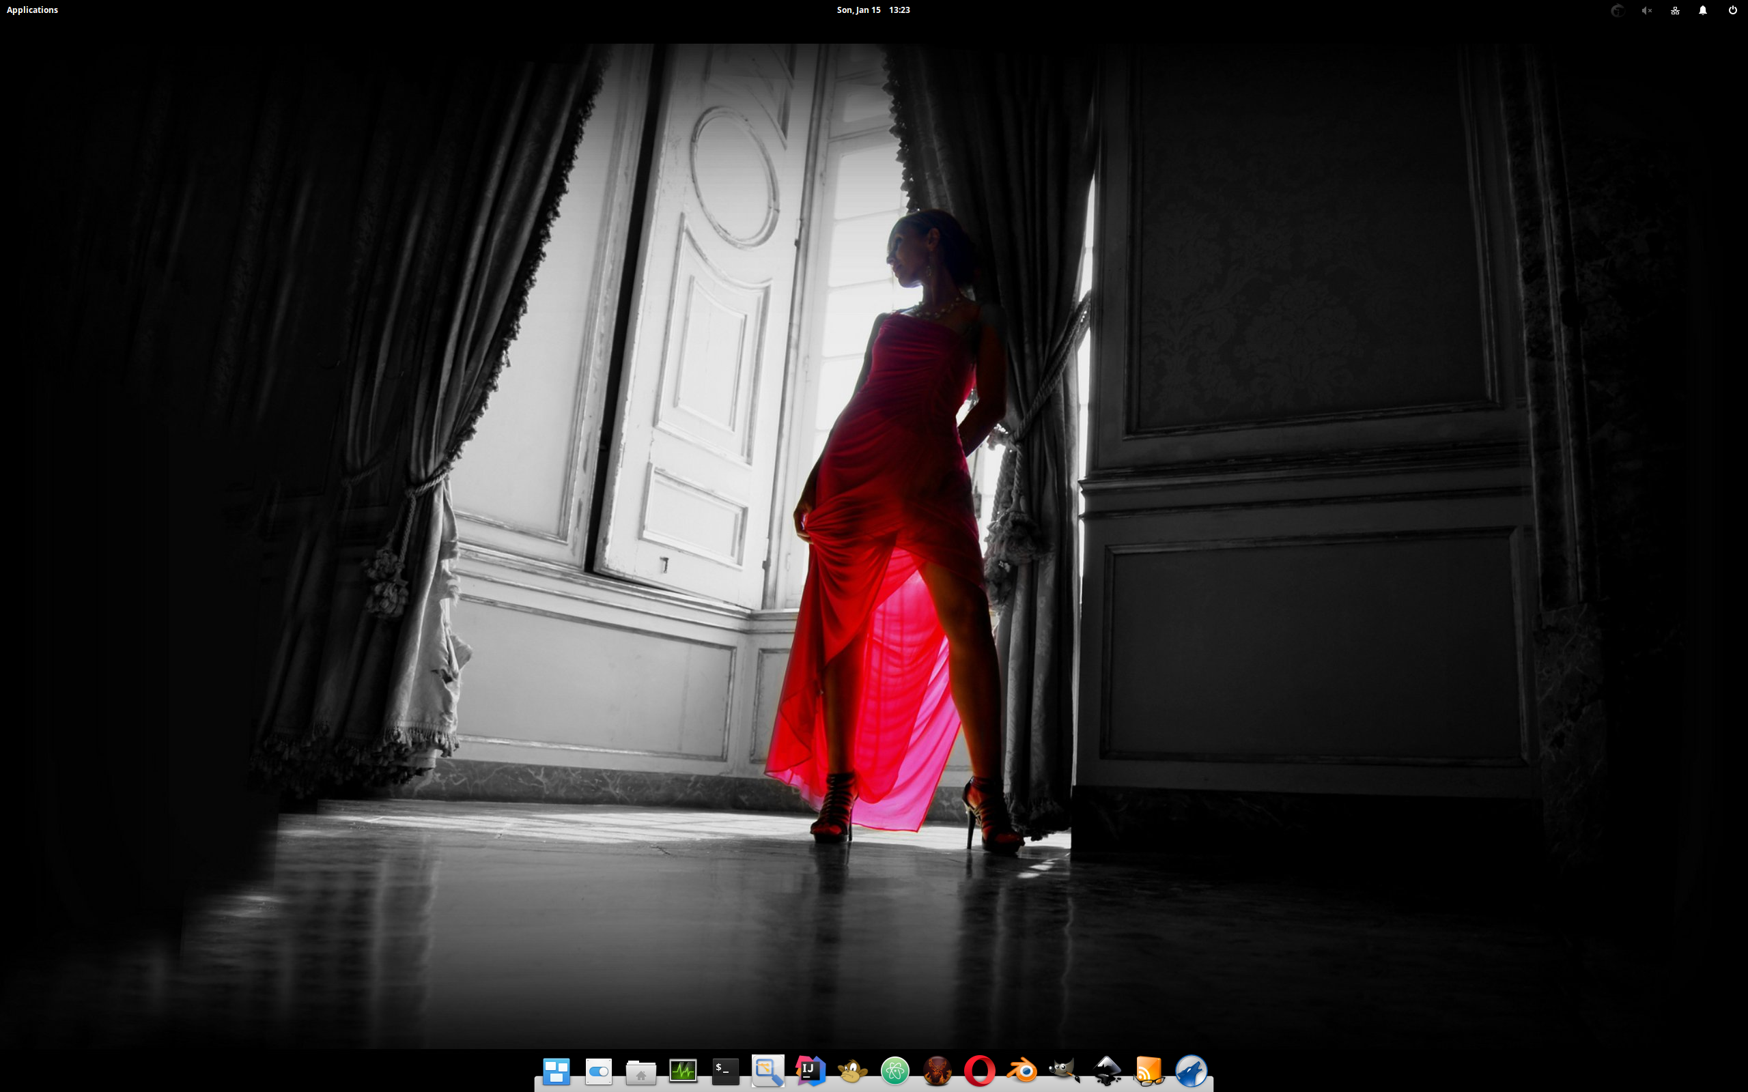Launch IntelliJ IDEA from the dock
The width and height of the screenshot is (1748, 1092).
810,1070
